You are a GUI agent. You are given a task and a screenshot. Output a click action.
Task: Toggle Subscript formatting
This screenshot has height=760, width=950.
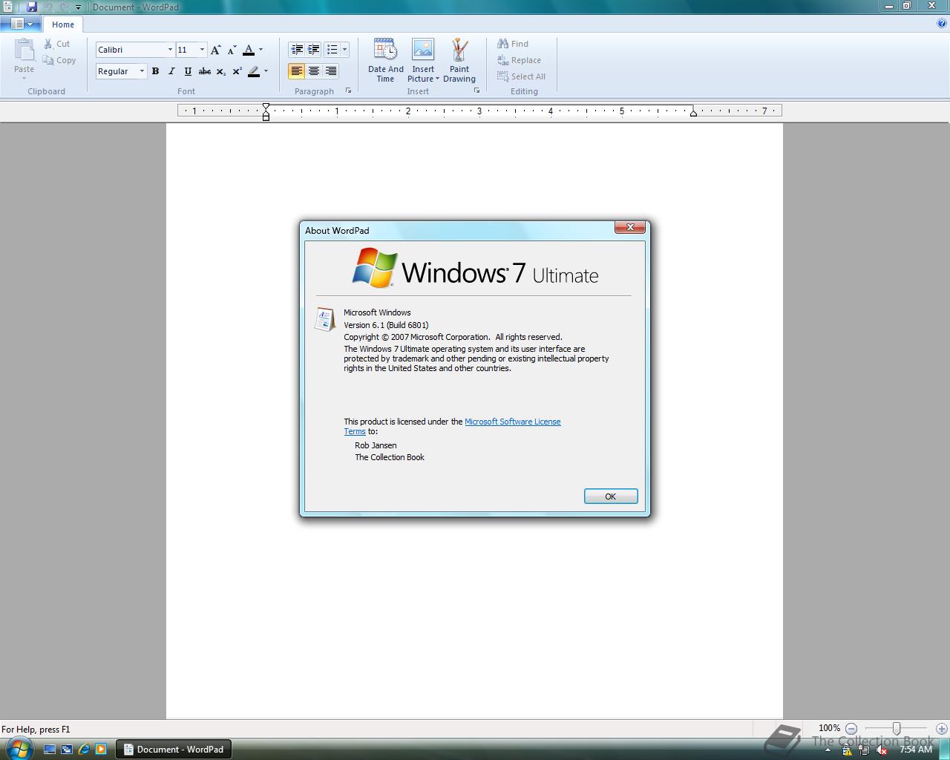220,71
